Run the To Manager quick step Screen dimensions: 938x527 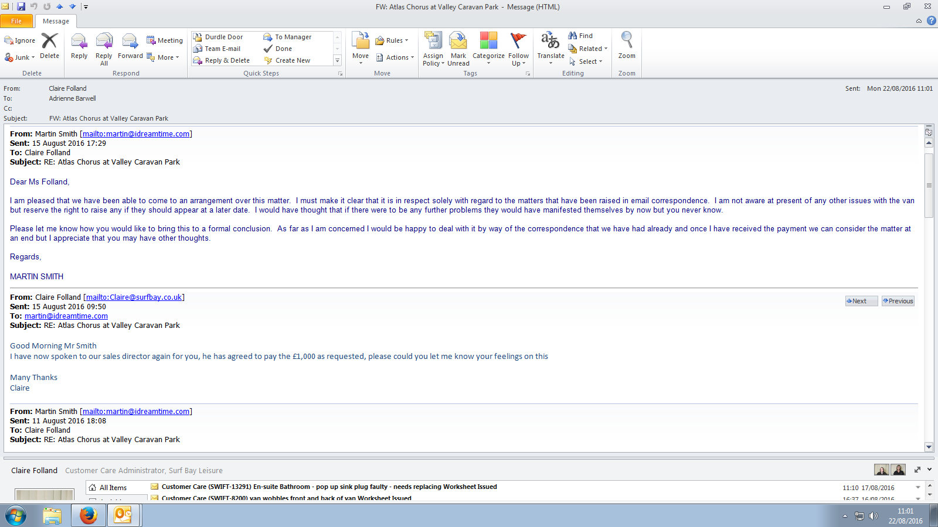coord(288,37)
